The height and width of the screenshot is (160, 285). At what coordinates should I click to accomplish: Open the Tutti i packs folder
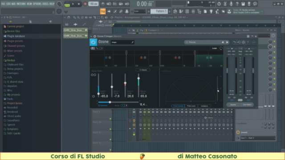tap(14, 133)
